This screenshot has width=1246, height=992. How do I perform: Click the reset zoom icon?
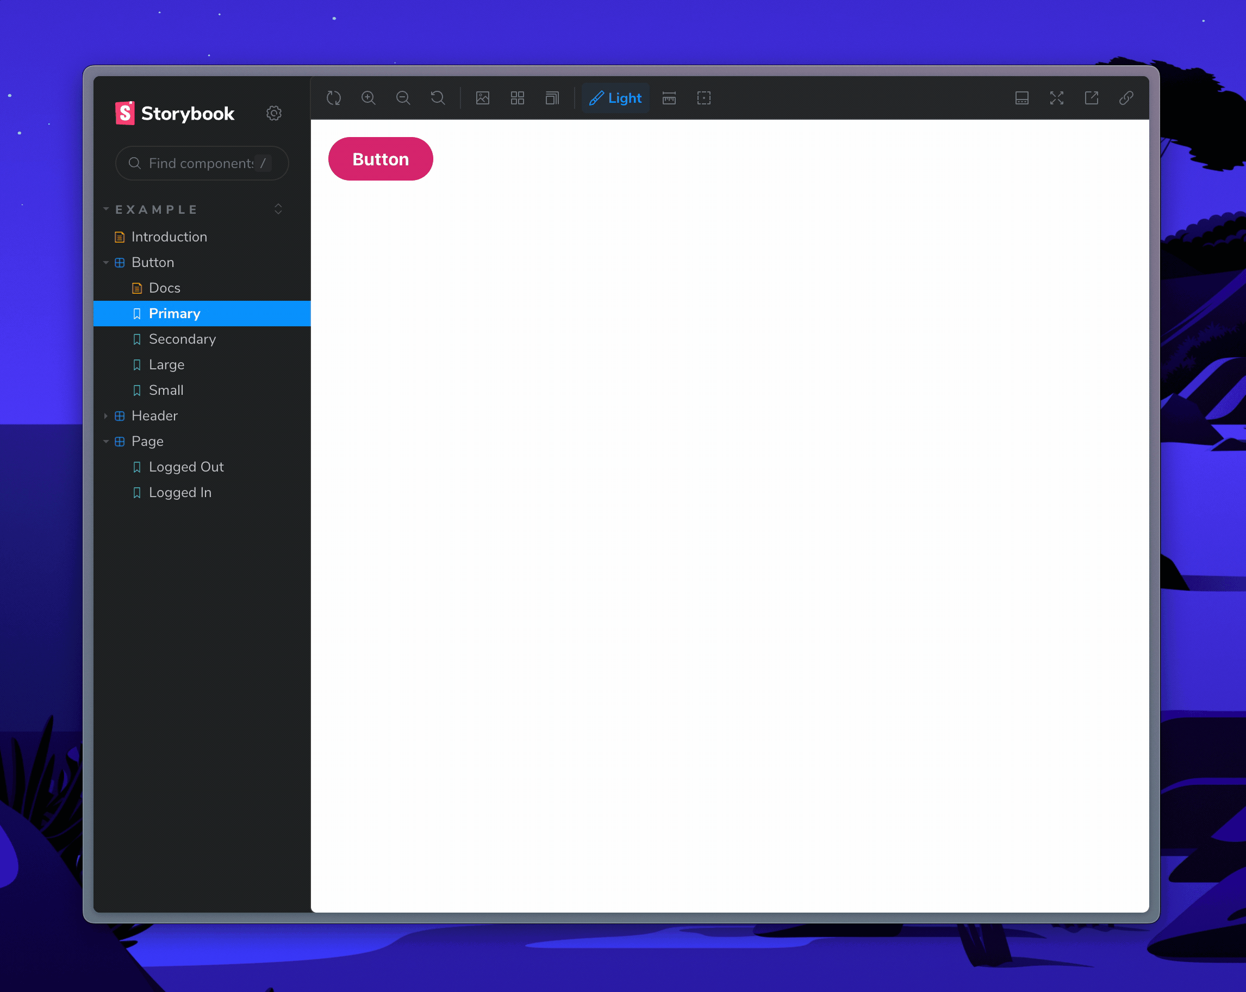(x=437, y=98)
